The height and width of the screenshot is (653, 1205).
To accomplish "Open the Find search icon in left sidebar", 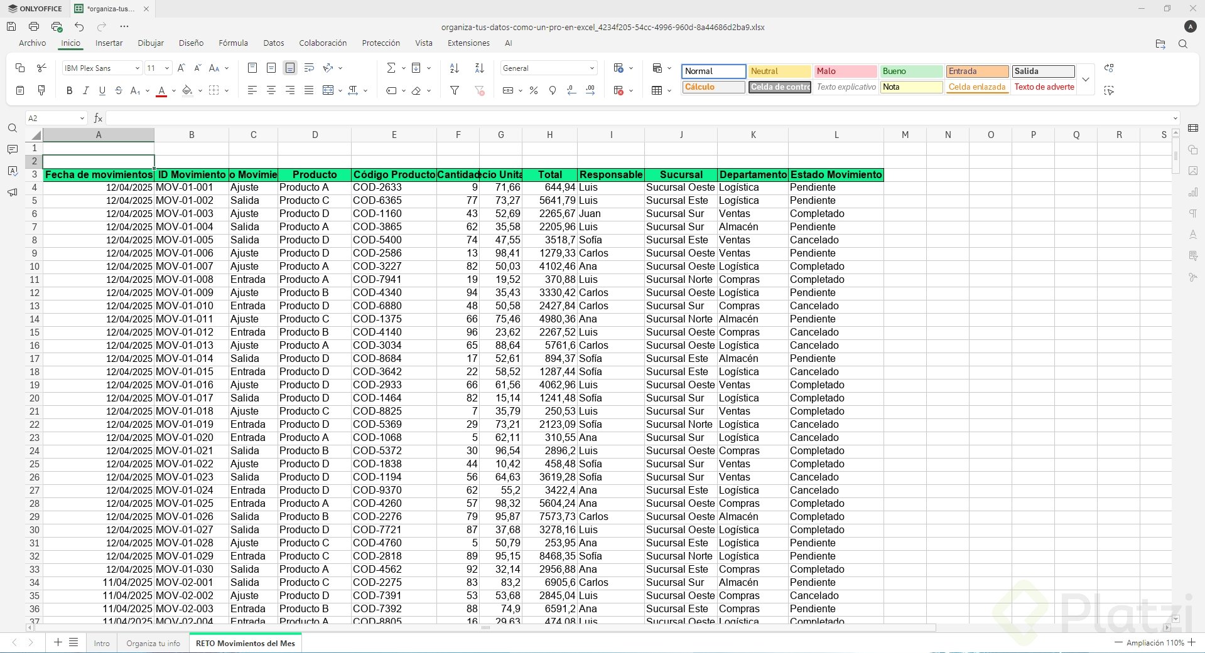I will (13, 129).
